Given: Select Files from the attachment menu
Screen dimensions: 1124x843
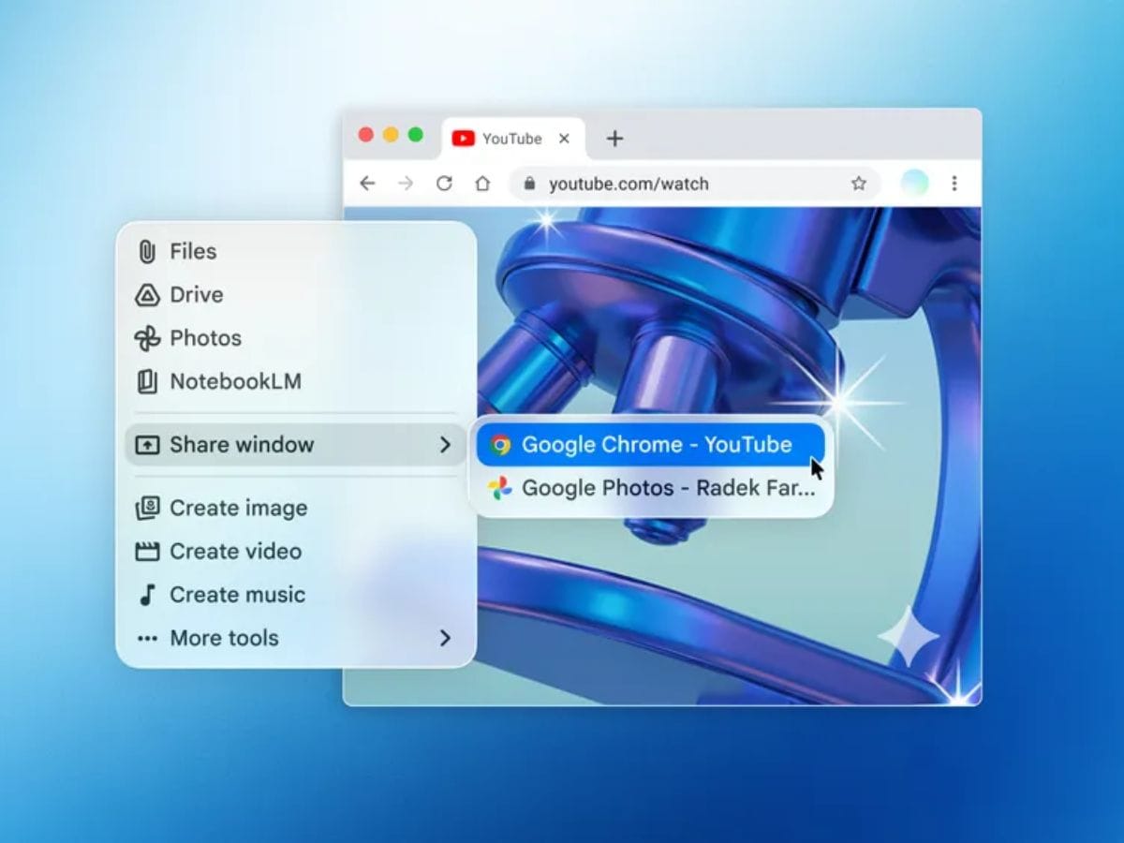Looking at the screenshot, I should click(x=192, y=252).
